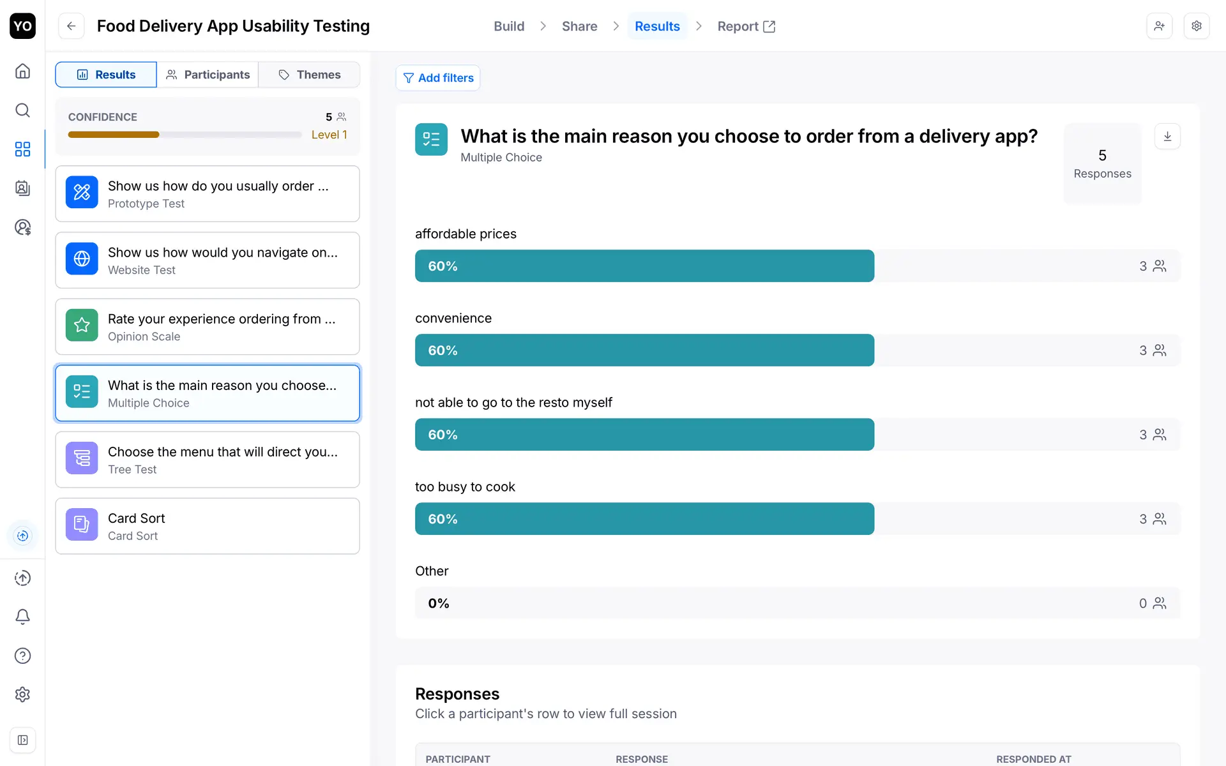Switch to the Participants tab
Screen dimensions: 1226x766
pos(208,75)
